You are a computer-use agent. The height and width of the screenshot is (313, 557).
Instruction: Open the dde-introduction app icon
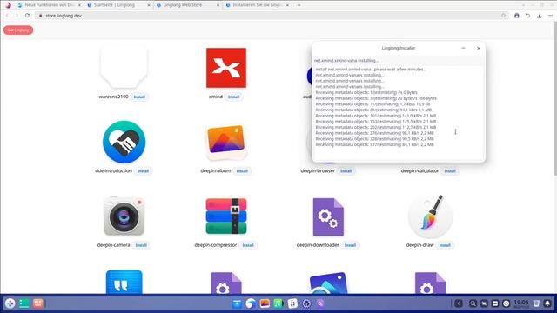click(124, 142)
